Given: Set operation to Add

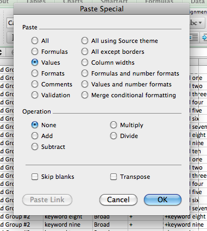Looking at the screenshot, I should pyautogui.click(x=35, y=136).
